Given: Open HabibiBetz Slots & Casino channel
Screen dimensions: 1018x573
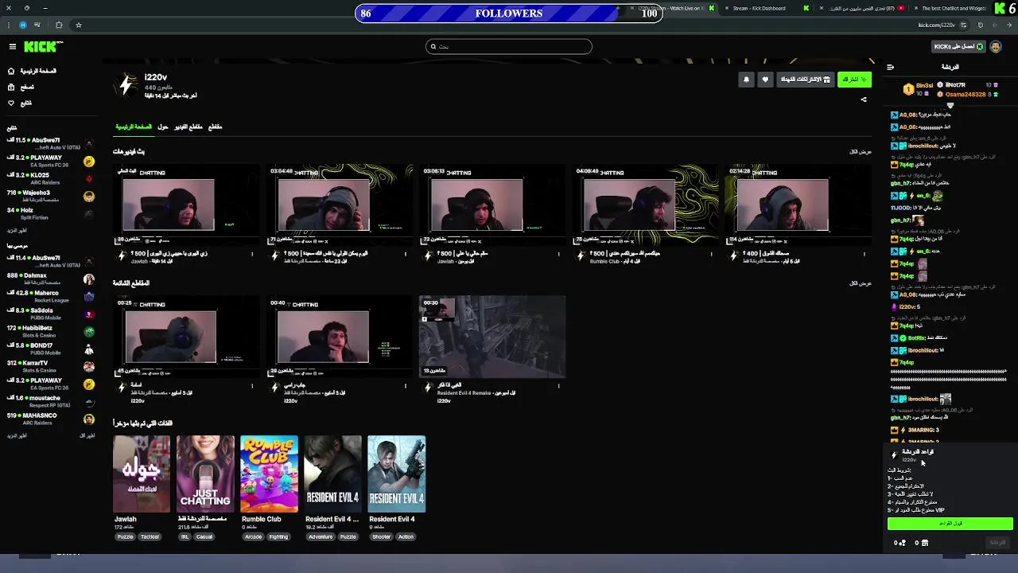Looking at the screenshot, I should (x=50, y=331).
